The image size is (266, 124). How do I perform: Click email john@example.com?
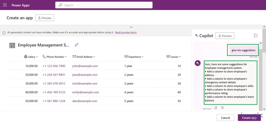point(85,66)
